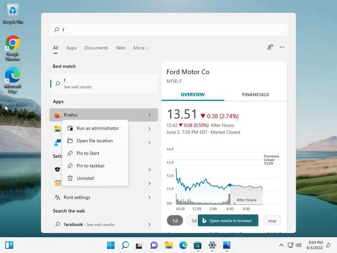337x253 pixels.
Task: Switch to the Apps filter tab
Action: pyautogui.click(x=71, y=48)
